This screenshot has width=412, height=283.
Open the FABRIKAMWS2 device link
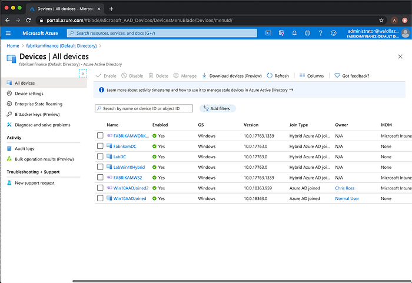coord(128,178)
